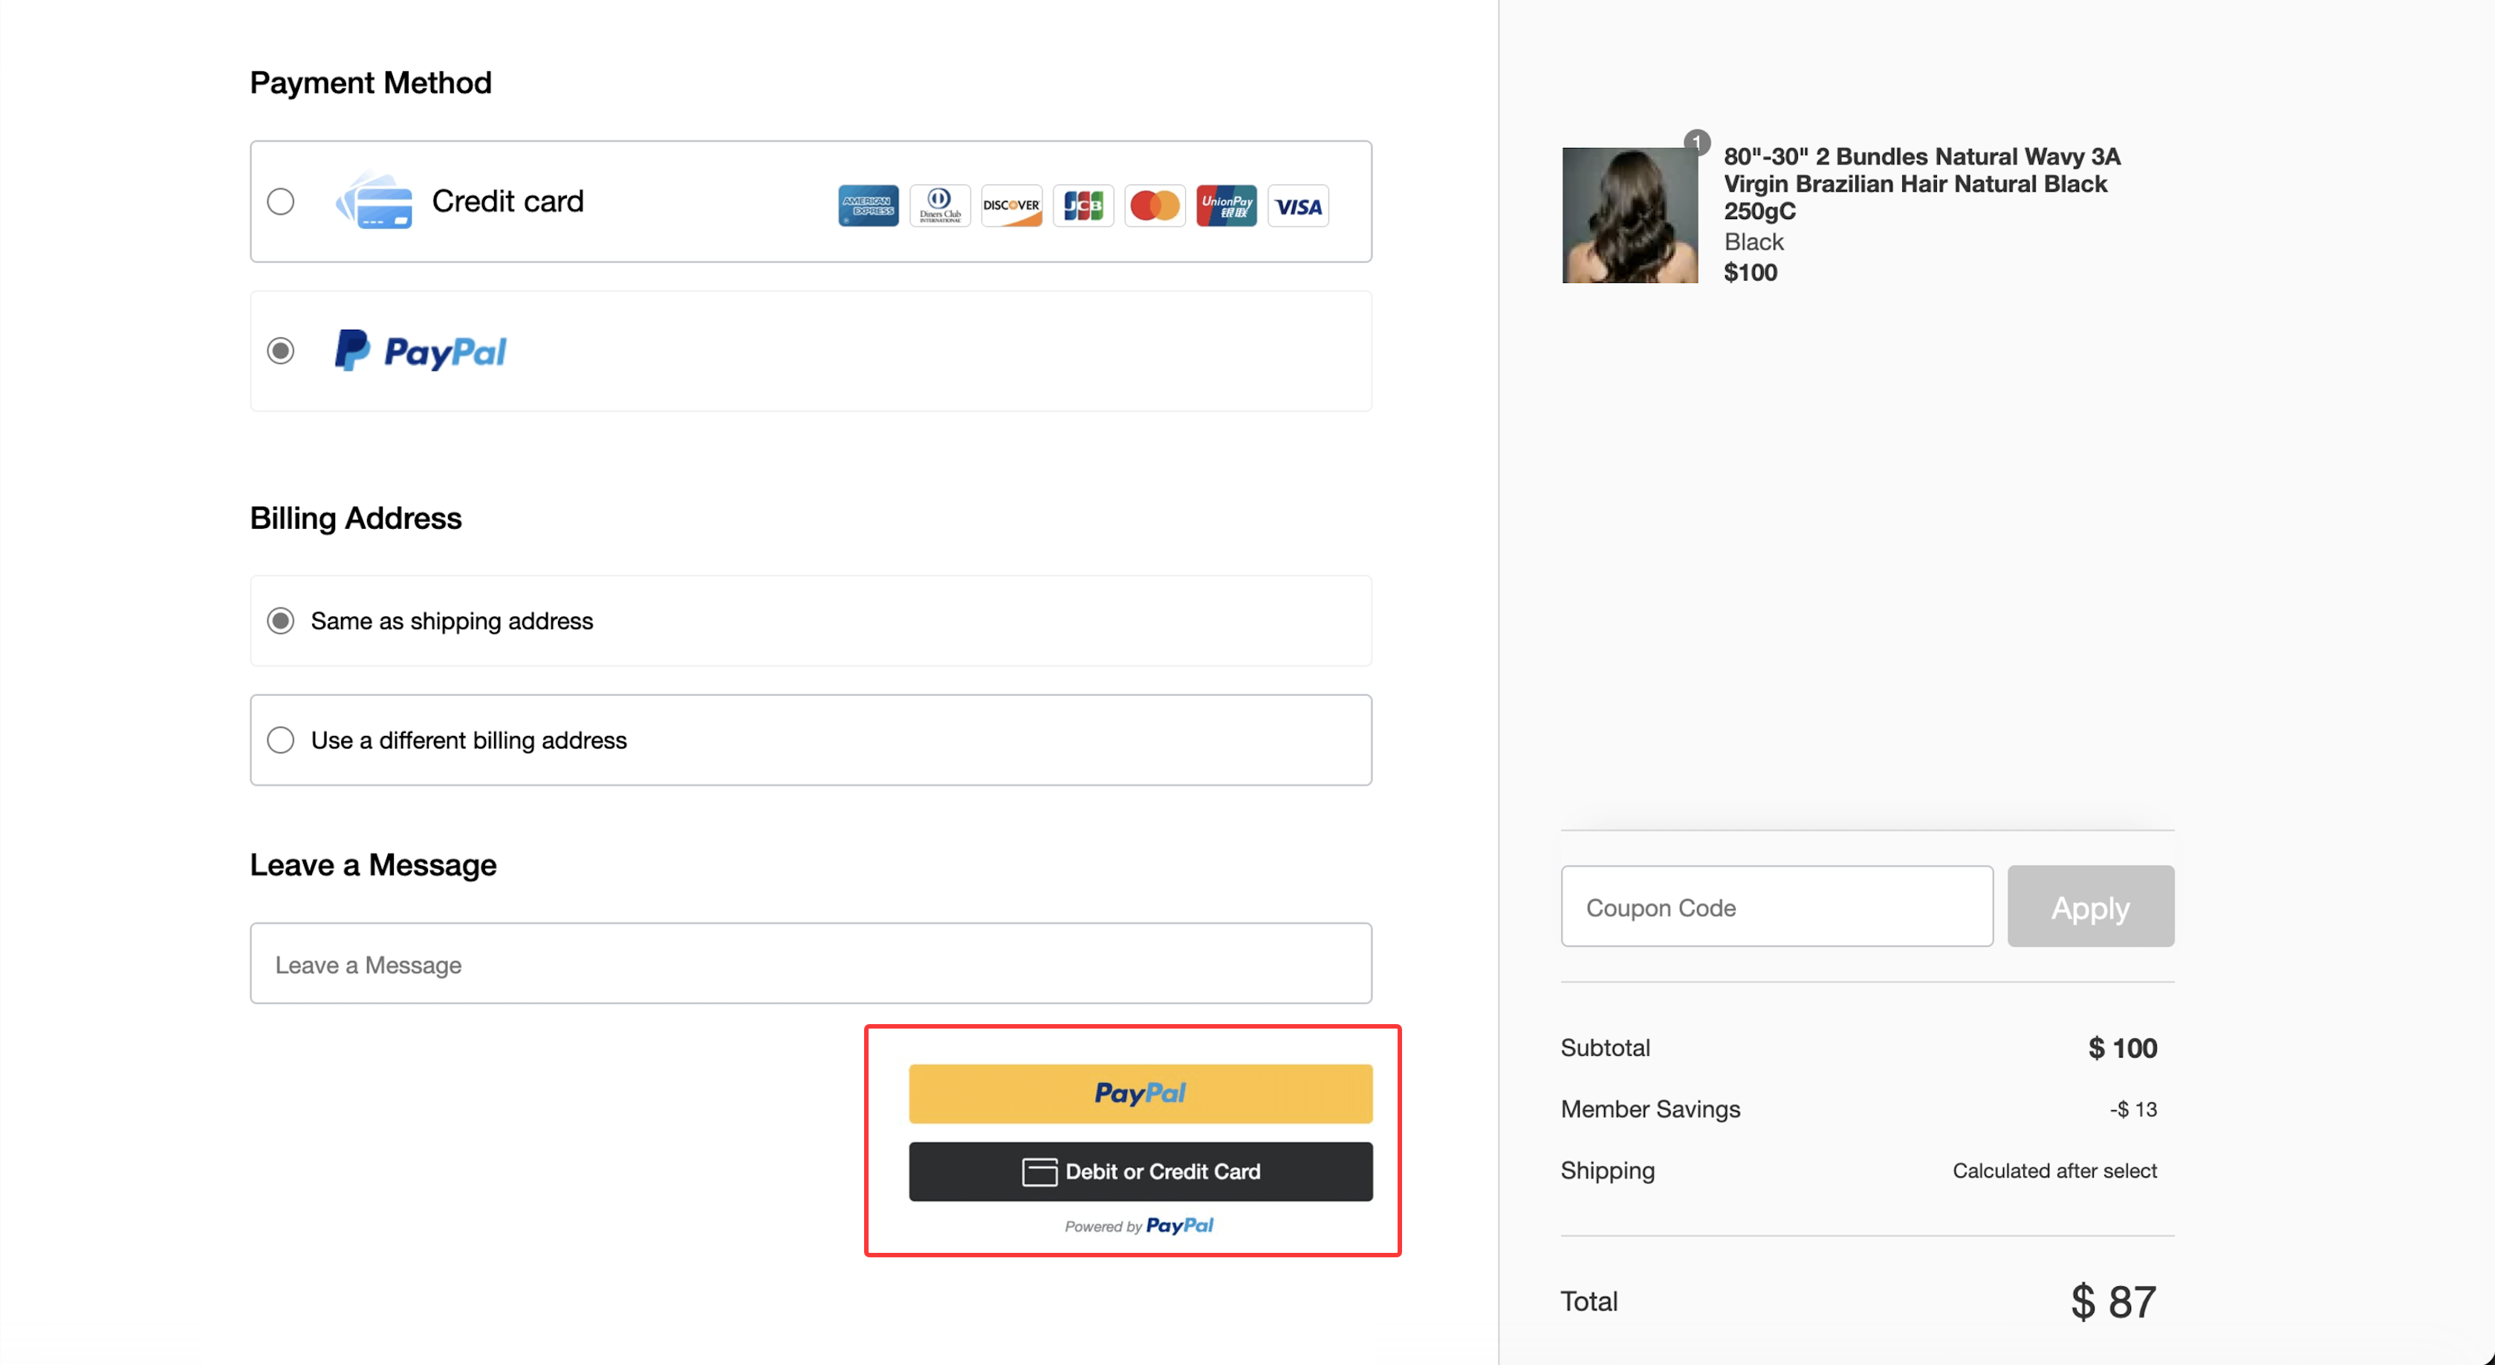This screenshot has width=2495, height=1365.
Task: Click the Powered by PayPal link
Action: (1139, 1225)
